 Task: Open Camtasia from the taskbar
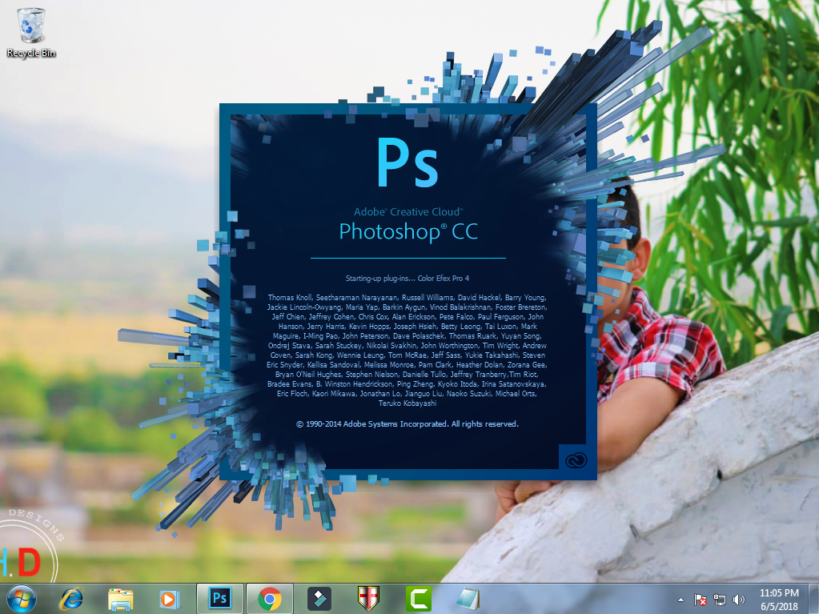point(419,598)
